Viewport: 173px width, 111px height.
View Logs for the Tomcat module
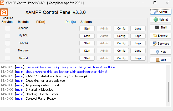click(x=138, y=58)
